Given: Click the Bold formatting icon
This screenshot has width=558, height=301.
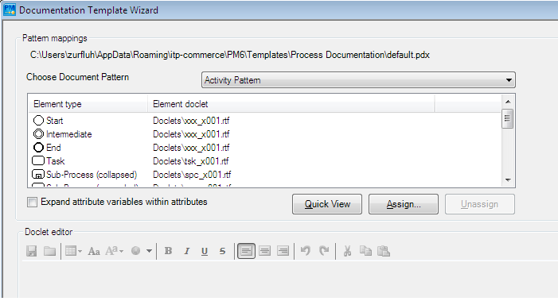Looking at the screenshot, I should coord(168,251).
